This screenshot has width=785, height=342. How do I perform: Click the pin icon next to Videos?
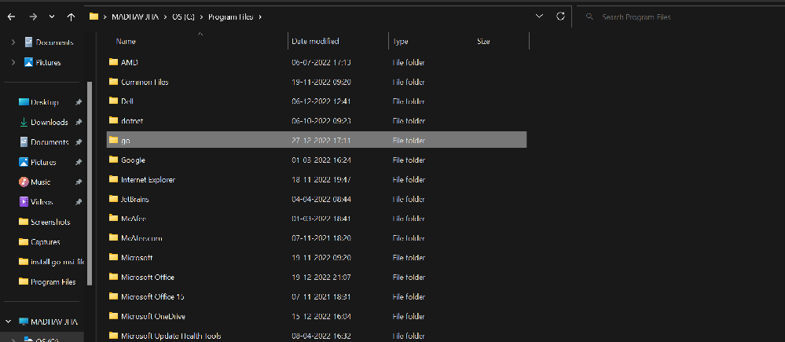tap(78, 202)
